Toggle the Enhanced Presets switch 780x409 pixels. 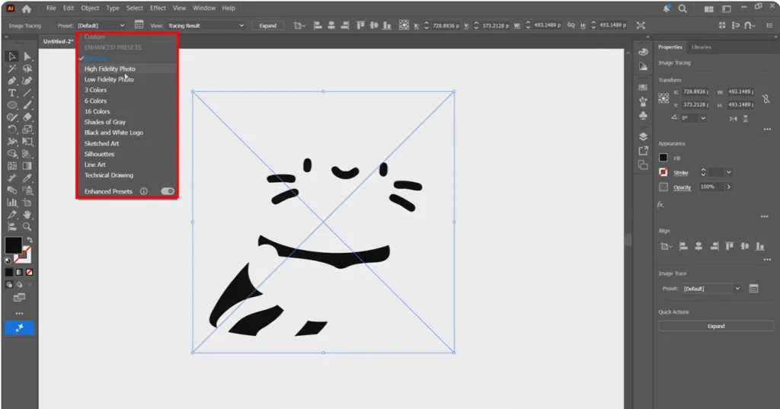click(x=168, y=191)
